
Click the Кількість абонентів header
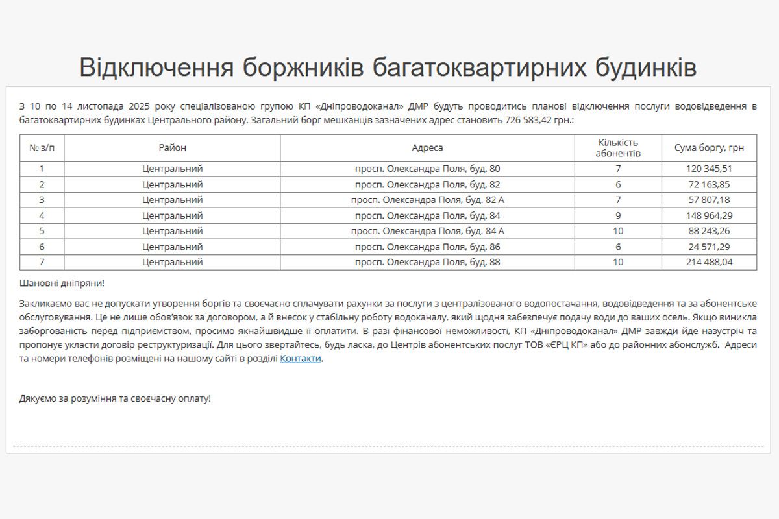[617, 147]
